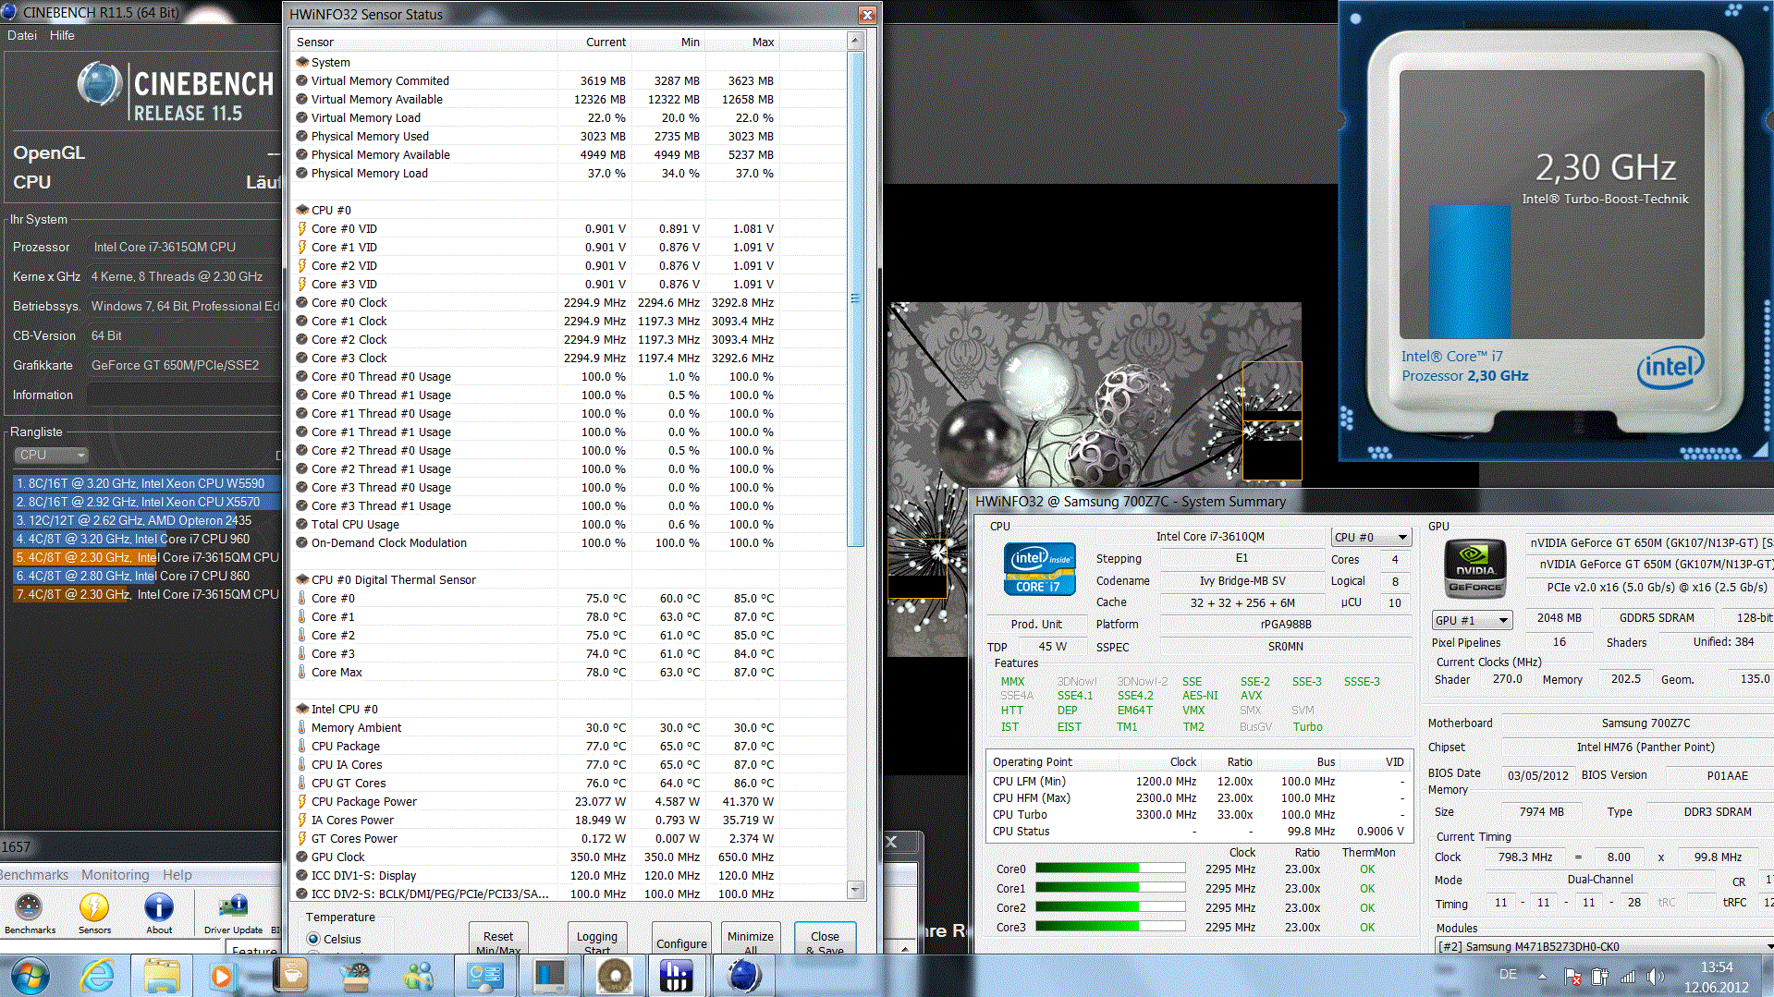Viewport: 1774px width, 997px height.
Task: Open the Control Panel taskbar icon
Action: pos(485,976)
